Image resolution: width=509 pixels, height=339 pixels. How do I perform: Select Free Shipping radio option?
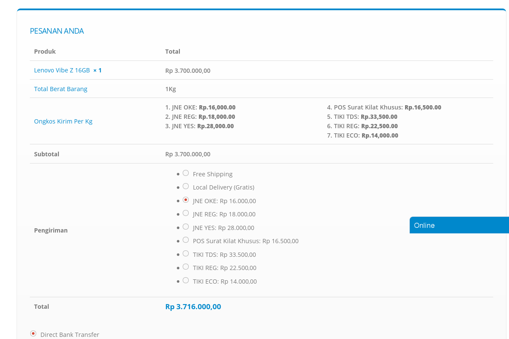point(186,173)
